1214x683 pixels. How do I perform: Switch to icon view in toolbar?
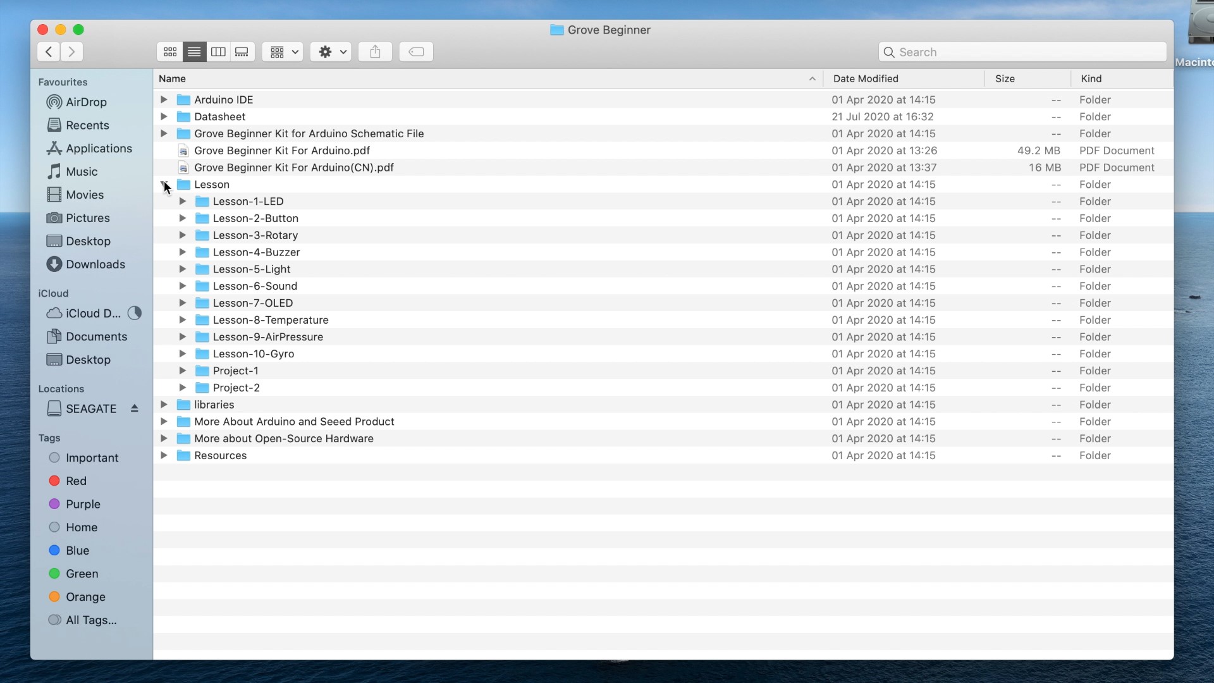click(x=170, y=52)
